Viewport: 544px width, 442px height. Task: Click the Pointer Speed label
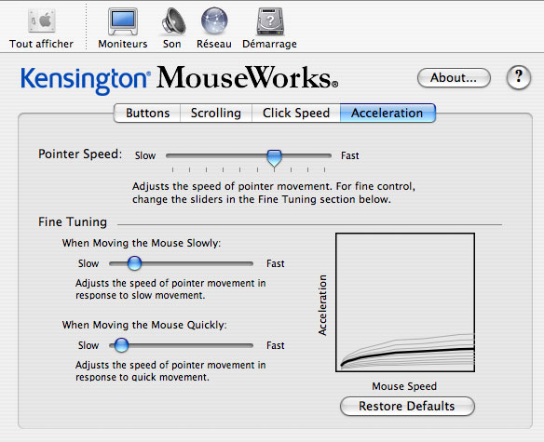(x=80, y=154)
